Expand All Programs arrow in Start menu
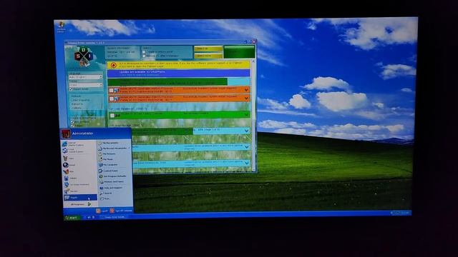Viewport: 458px width, 257px height. (89, 204)
